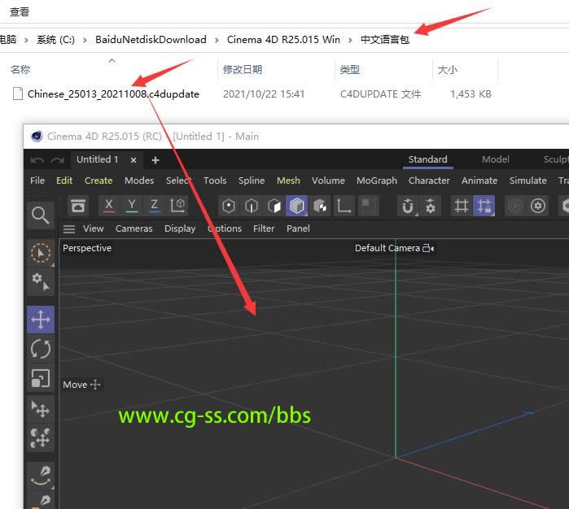Open the viewport hamburger menu
The image size is (569, 509).
coord(69,228)
